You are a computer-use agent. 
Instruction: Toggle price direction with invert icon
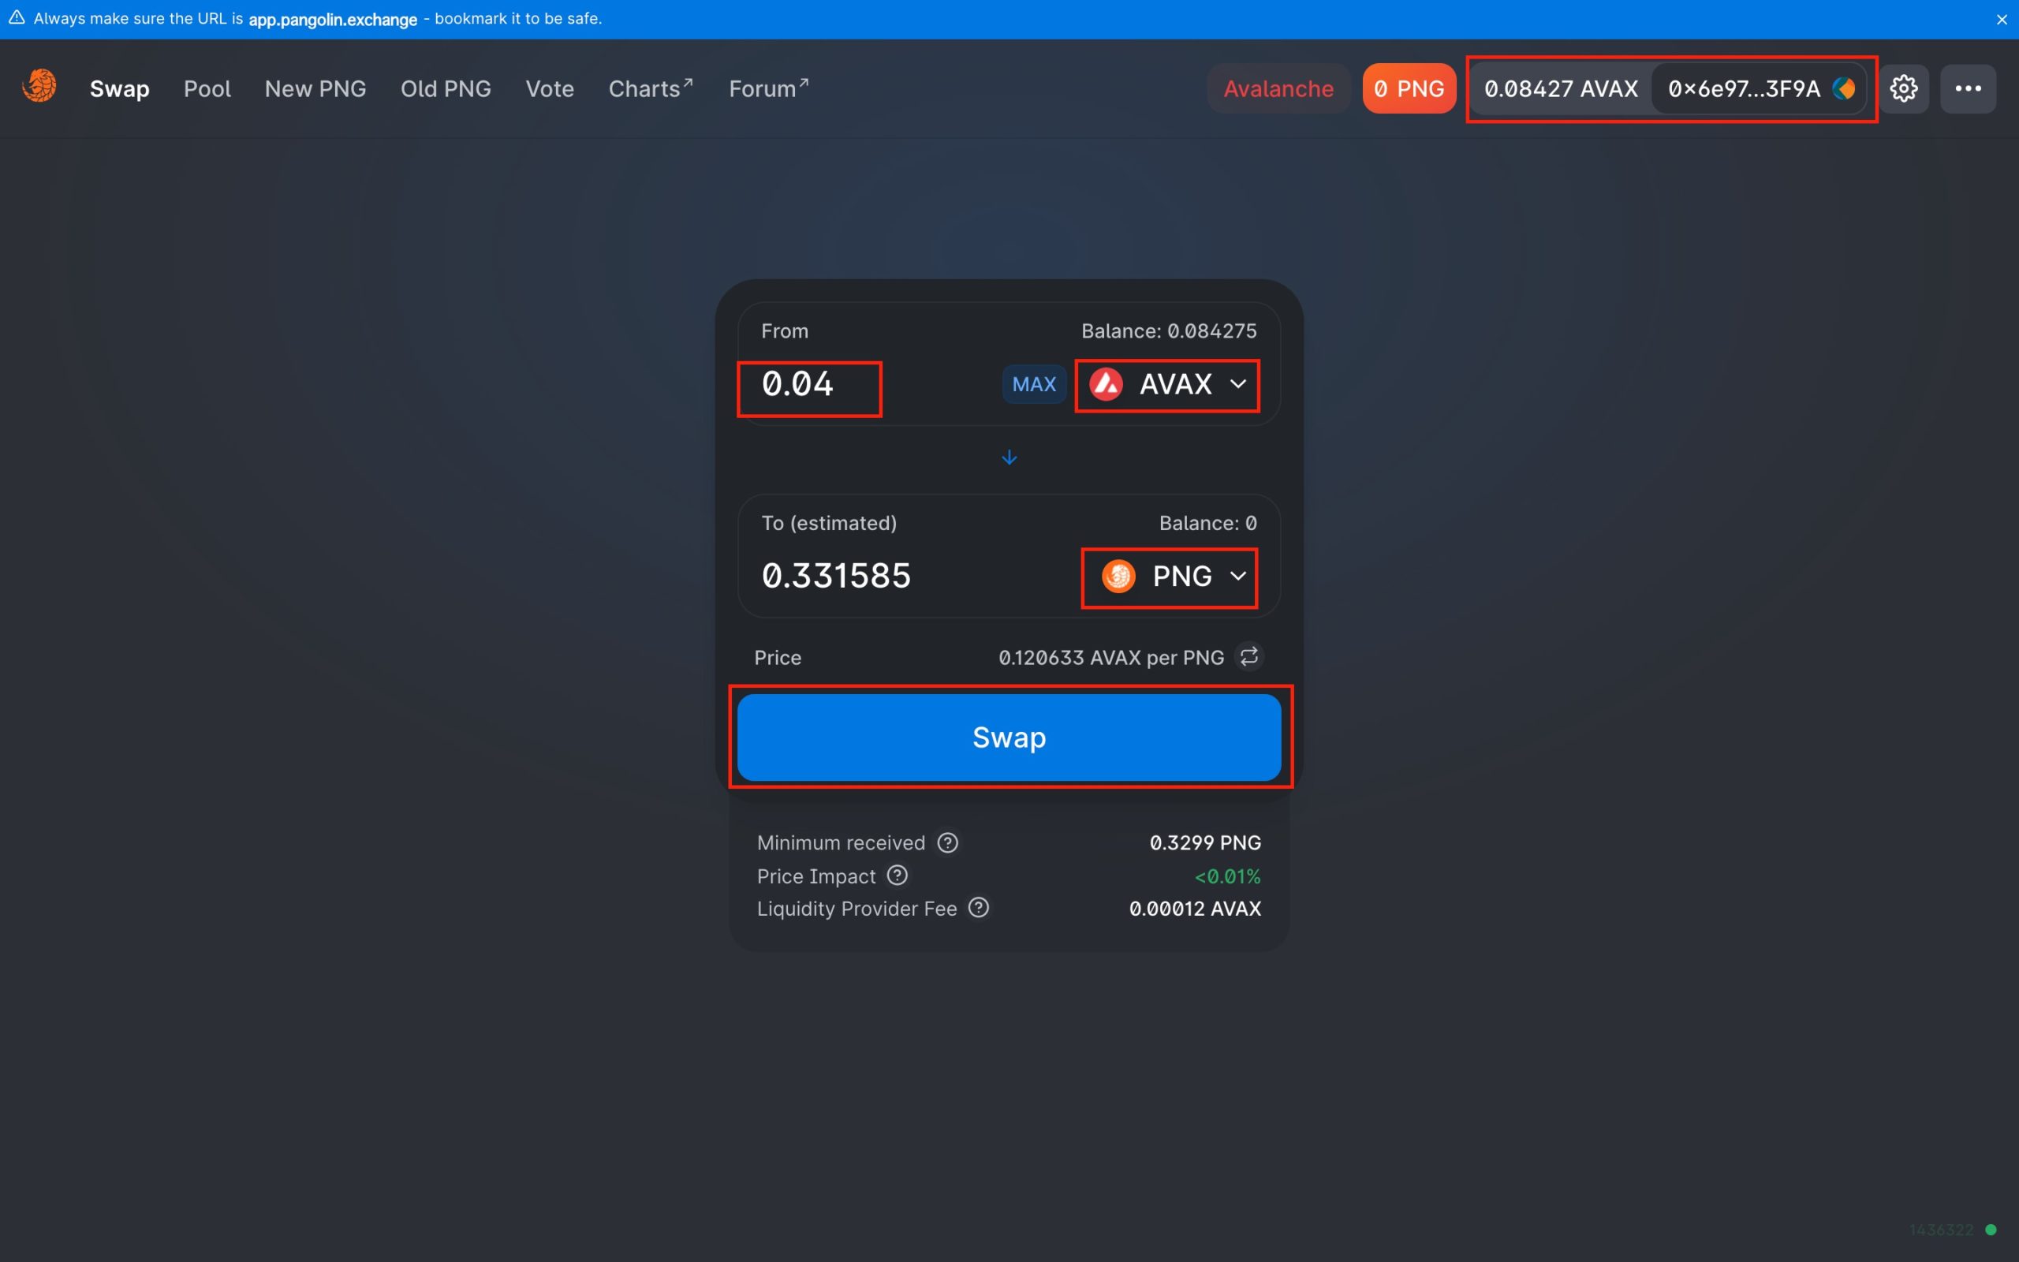coord(1248,657)
